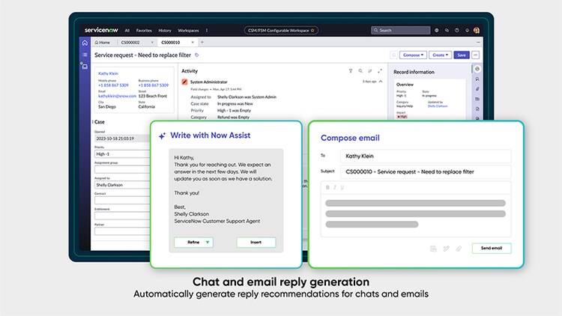Open the History menu
This screenshot has width=562, height=316.
(x=165, y=31)
